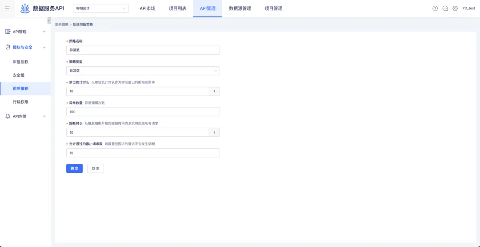Switch to the 数据源管理 tab
480x247 pixels.
coord(240,8)
